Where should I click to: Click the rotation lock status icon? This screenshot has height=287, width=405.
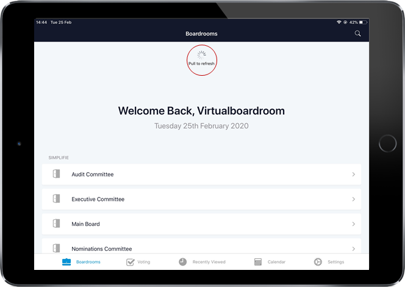click(345, 22)
